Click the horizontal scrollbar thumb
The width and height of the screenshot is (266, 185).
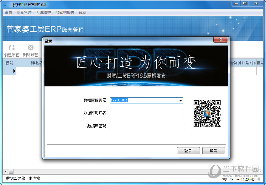click(11, 171)
